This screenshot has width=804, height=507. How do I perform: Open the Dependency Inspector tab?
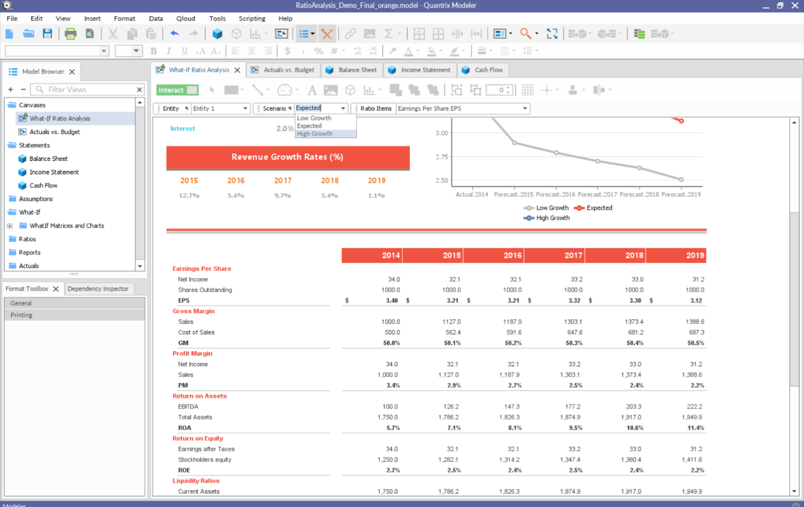(98, 289)
